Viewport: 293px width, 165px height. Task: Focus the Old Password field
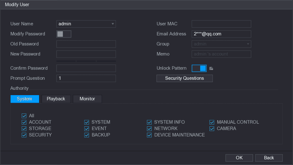point(86,44)
